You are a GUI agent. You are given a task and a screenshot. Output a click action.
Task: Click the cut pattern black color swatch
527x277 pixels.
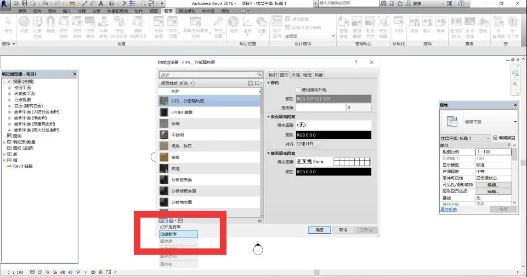coord(333,172)
